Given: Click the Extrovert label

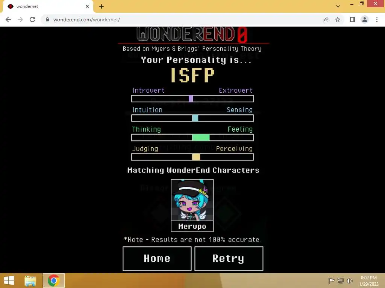Looking at the screenshot, I should (236, 90).
